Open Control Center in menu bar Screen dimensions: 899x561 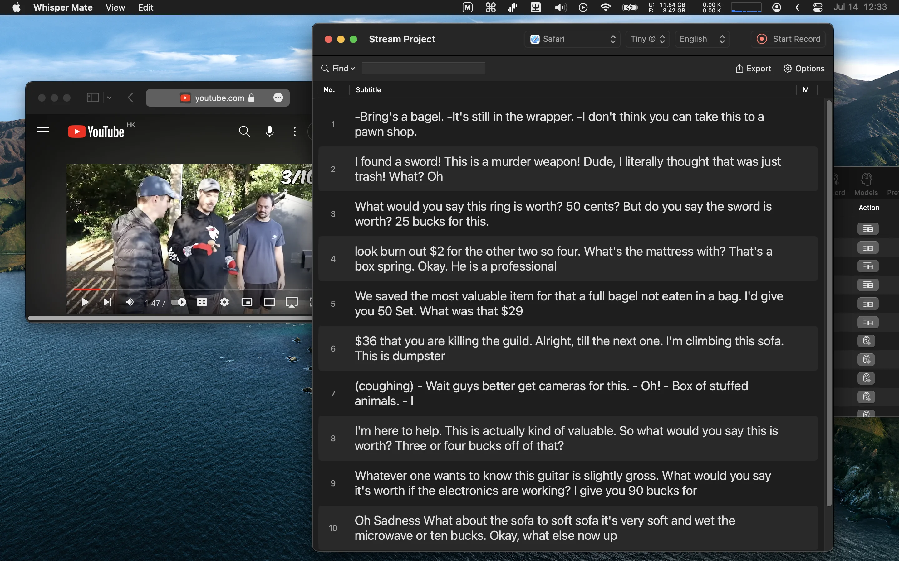pos(818,7)
